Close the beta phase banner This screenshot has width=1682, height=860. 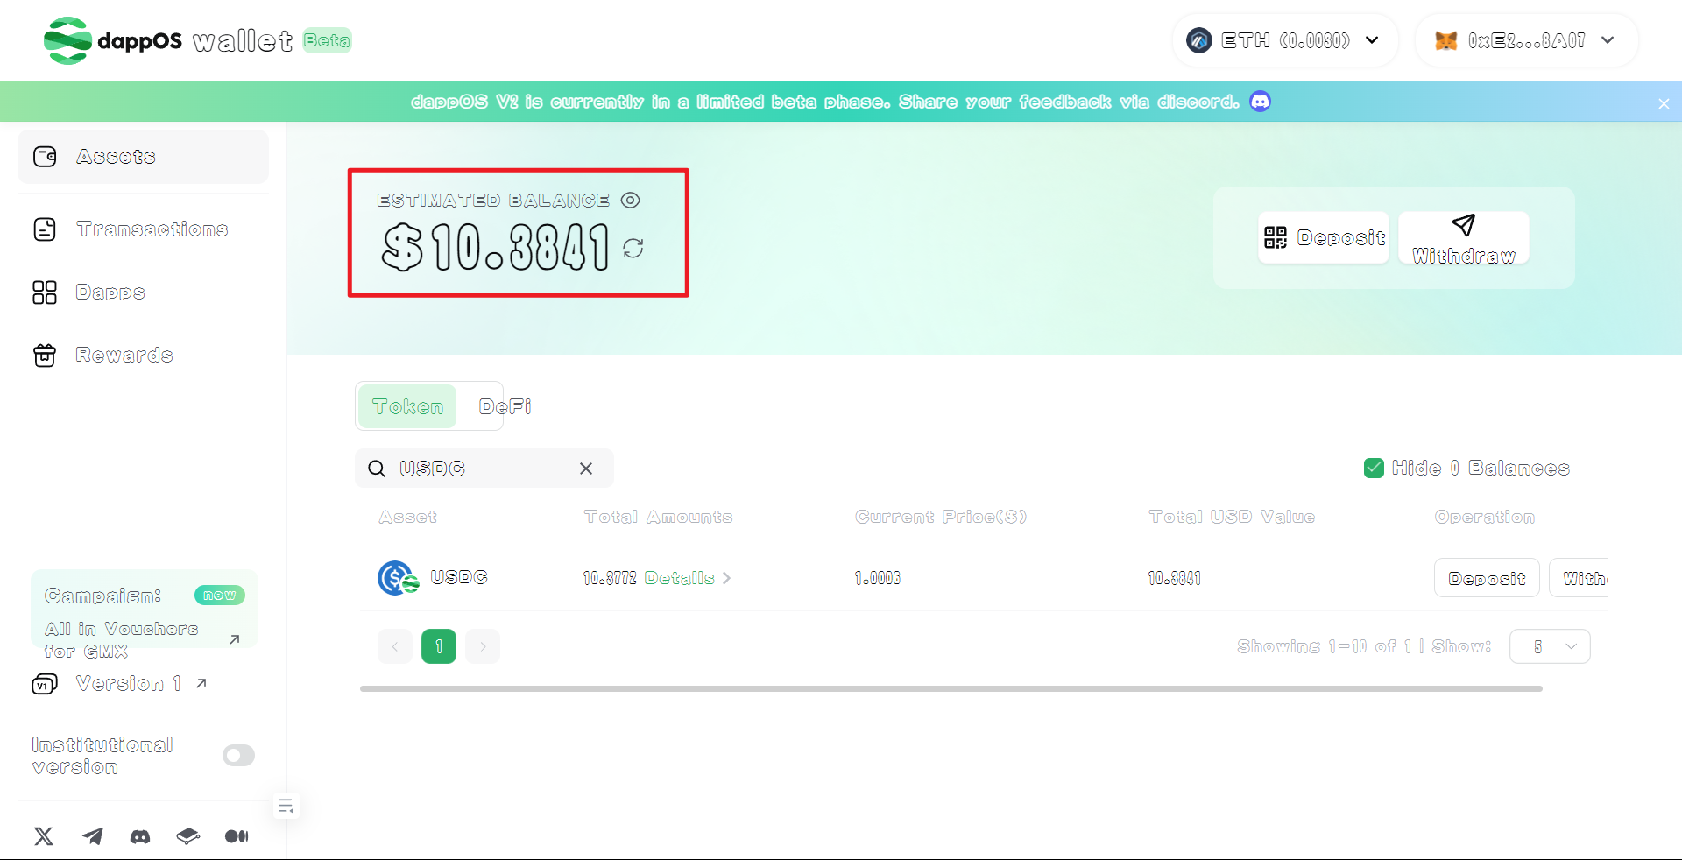point(1664,103)
